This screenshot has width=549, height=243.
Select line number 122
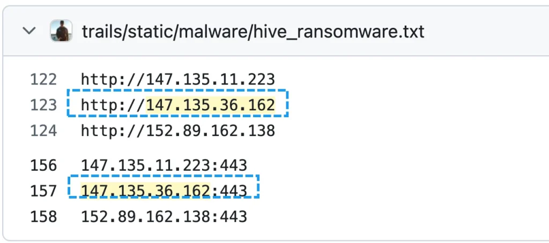[43, 80]
